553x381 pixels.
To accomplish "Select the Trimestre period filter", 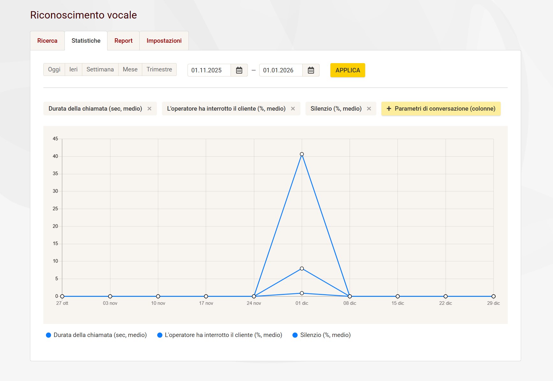I will point(159,70).
